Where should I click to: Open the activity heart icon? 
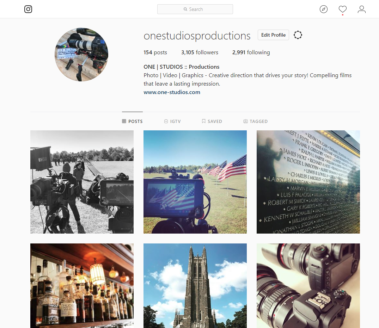[x=342, y=9]
